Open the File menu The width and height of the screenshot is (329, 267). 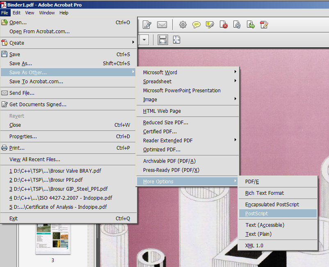[x=5, y=13]
